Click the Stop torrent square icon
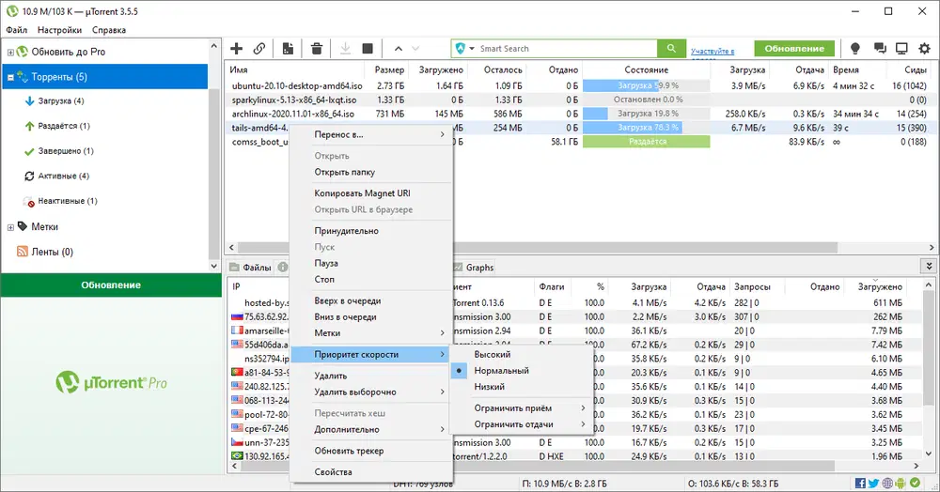940x492 pixels. point(368,49)
